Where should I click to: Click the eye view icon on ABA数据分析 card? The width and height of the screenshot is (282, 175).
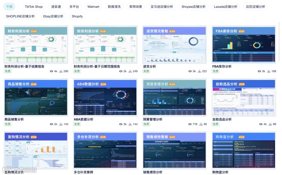pos(121,124)
